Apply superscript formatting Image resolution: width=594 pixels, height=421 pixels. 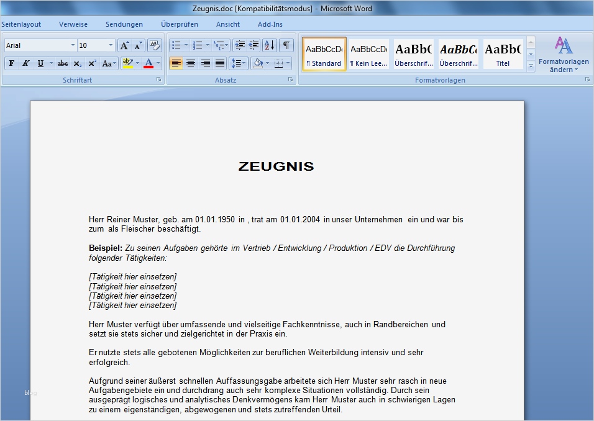click(91, 63)
